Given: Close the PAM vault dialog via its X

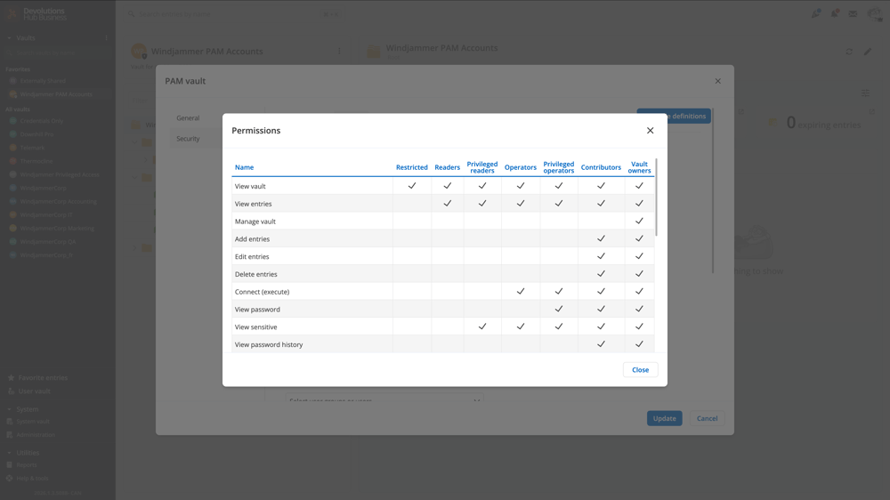Looking at the screenshot, I should pos(718,81).
